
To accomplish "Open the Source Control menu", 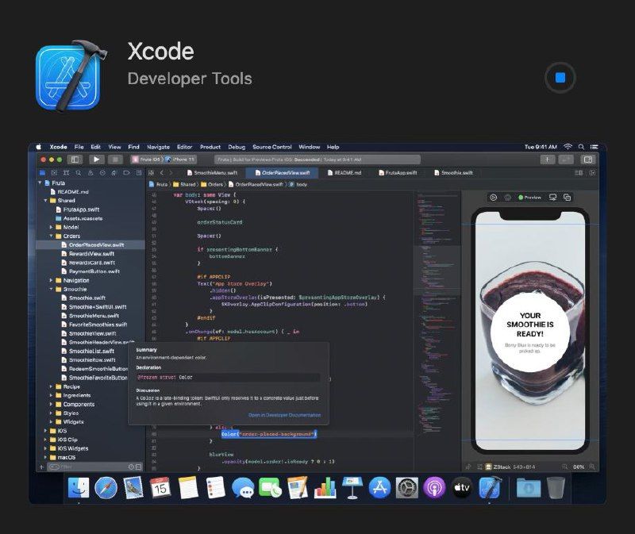I will [271, 147].
